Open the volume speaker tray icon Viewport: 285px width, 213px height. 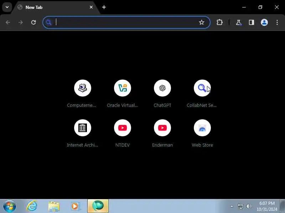click(249, 206)
